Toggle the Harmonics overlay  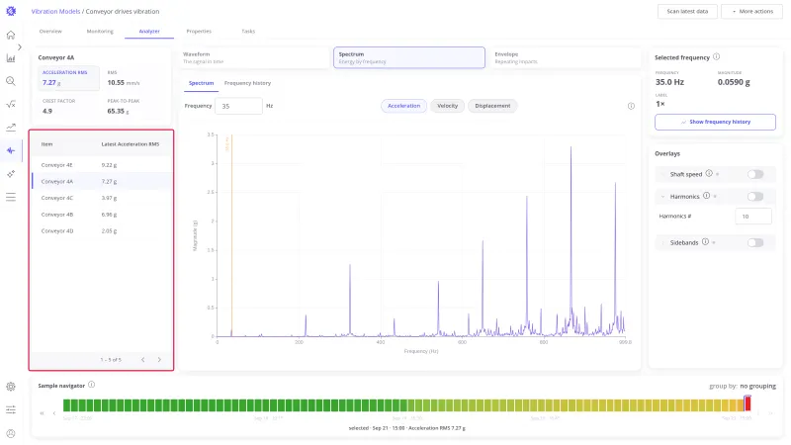pos(755,196)
